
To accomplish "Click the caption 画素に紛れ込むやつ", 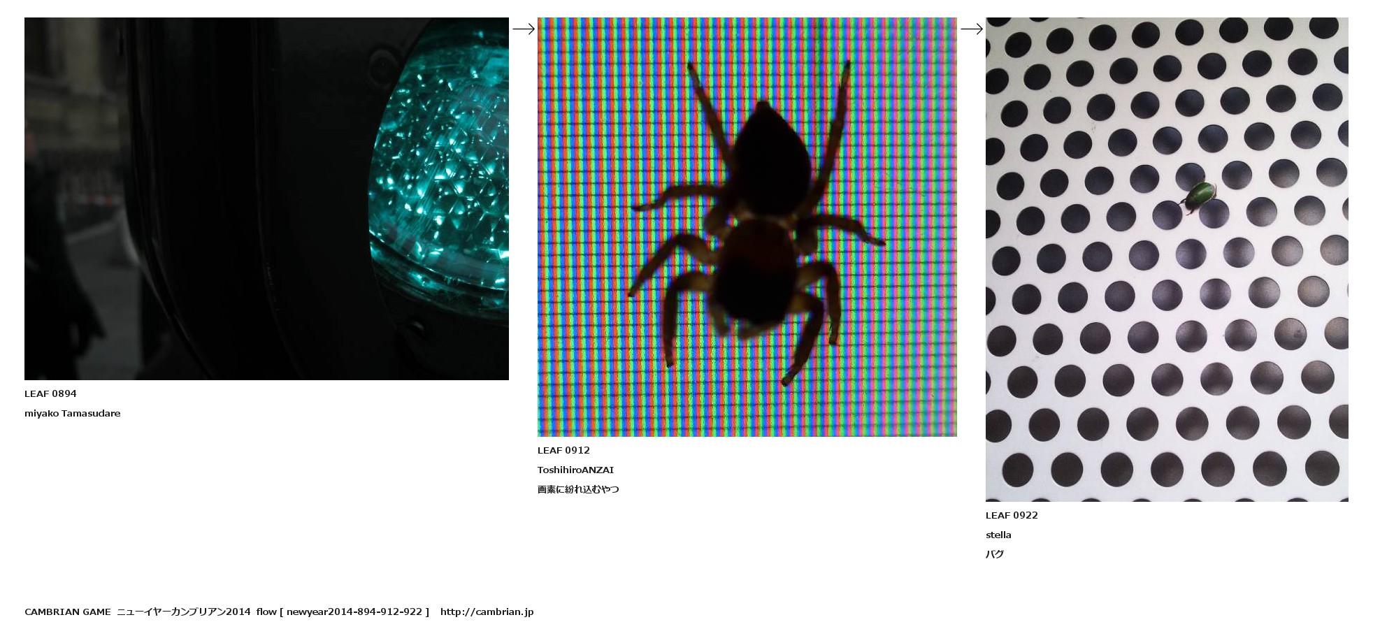I will point(578,489).
